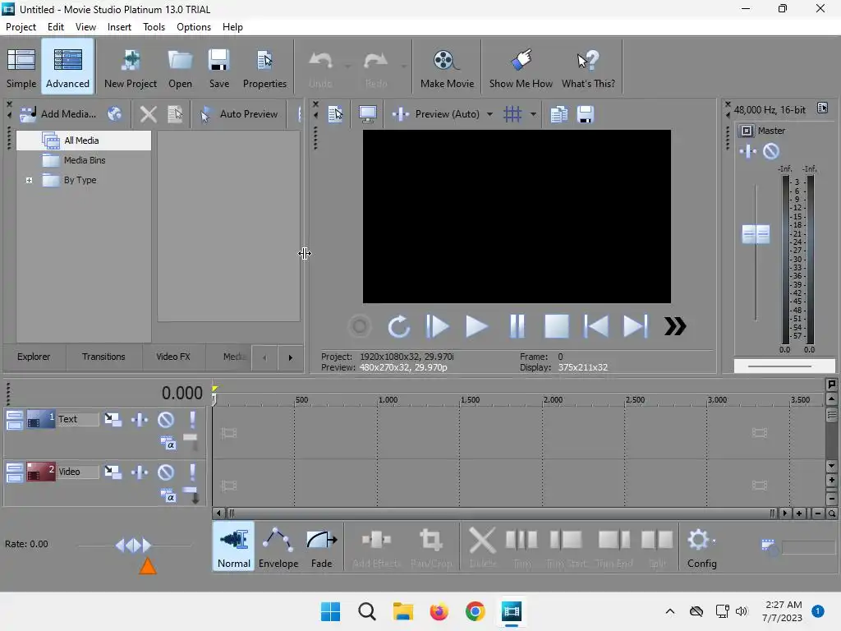Open overlays grid dropdown arrow
The image size is (841, 631).
[533, 114]
